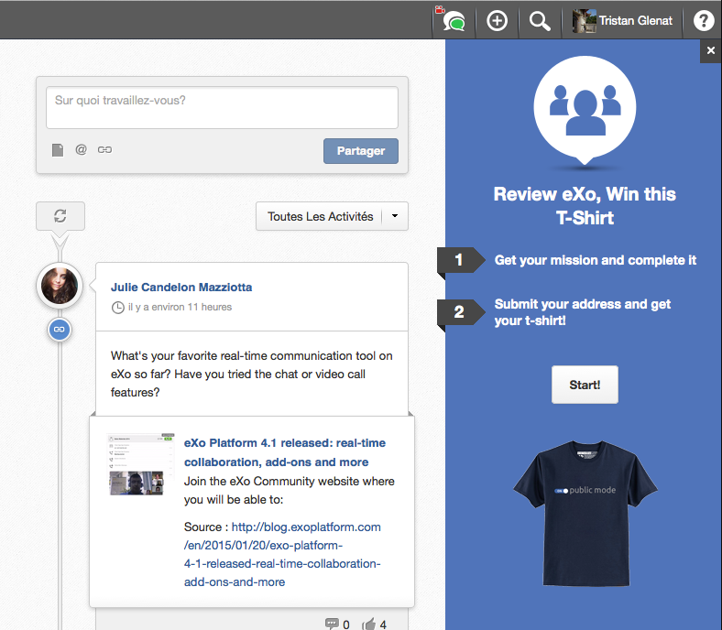Click the article preview thumbnail
The image size is (722, 630).
[x=140, y=464]
